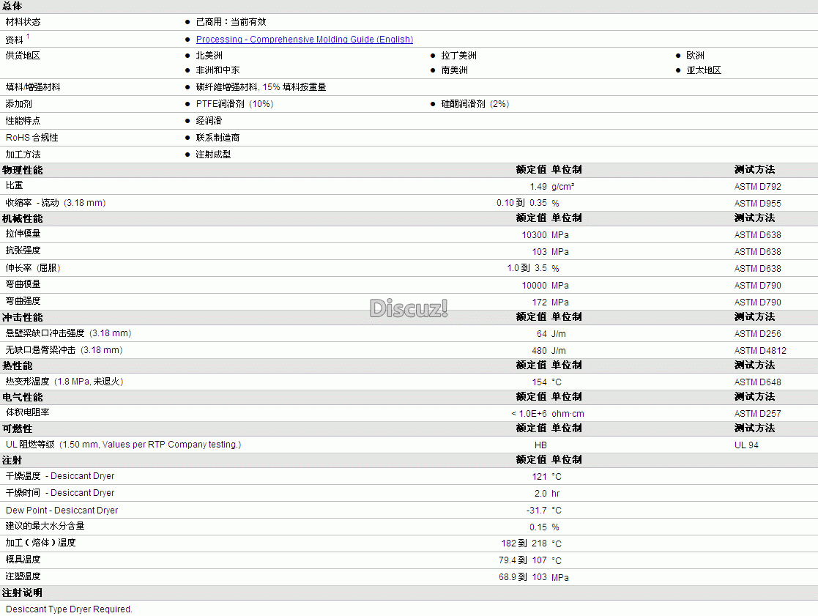The image size is (818, 616).
Task: Click the footnote superscript 1 beside 资料
Action: [x=28, y=37]
